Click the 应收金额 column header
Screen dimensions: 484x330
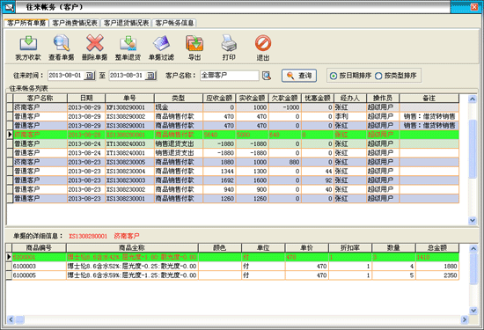coord(219,99)
